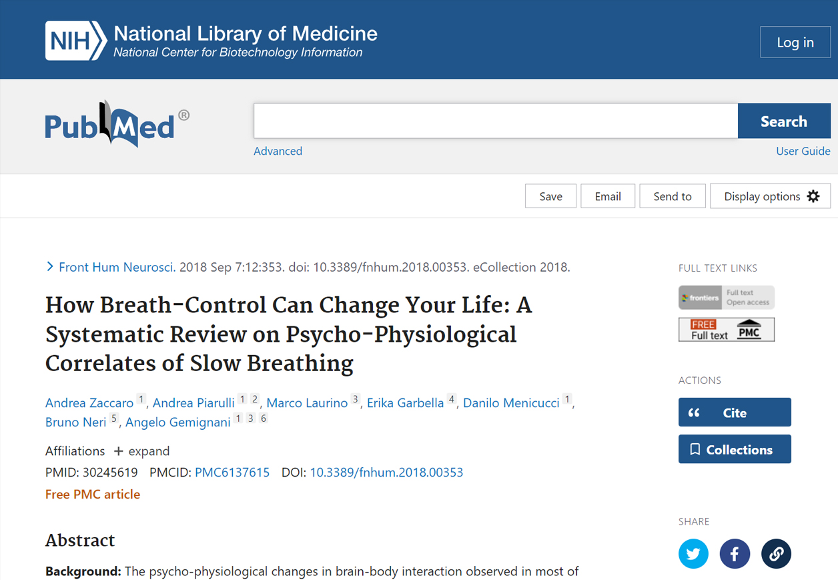The image size is (838, 580).
Task: Click the NIH logo
Action: tap(76, 41)
